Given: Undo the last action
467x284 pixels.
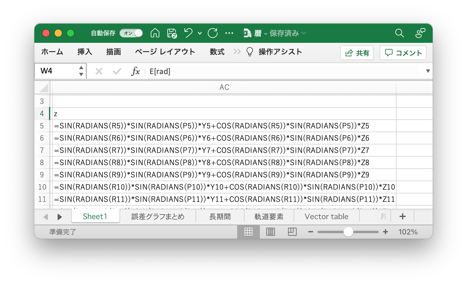Looking at the screenshot, I should click(x=188, y=33).
